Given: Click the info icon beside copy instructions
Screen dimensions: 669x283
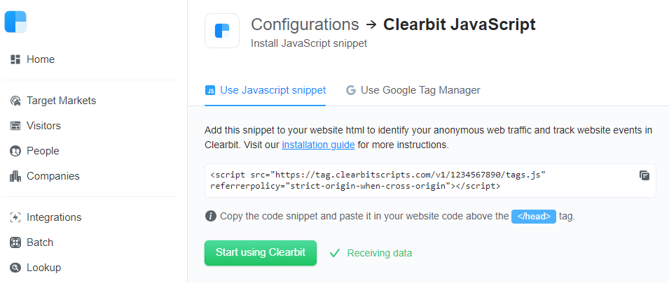Looking at the screenshot, I should [x=210, y=216].
